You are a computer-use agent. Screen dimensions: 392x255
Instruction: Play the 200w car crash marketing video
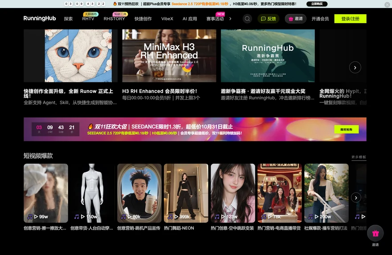click(x=327, y=193)
